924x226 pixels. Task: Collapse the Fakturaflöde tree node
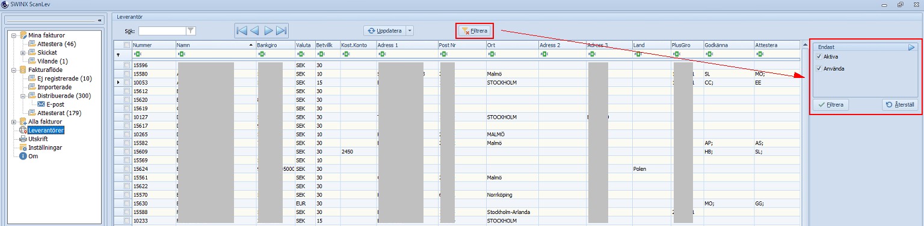pos(14,70)
